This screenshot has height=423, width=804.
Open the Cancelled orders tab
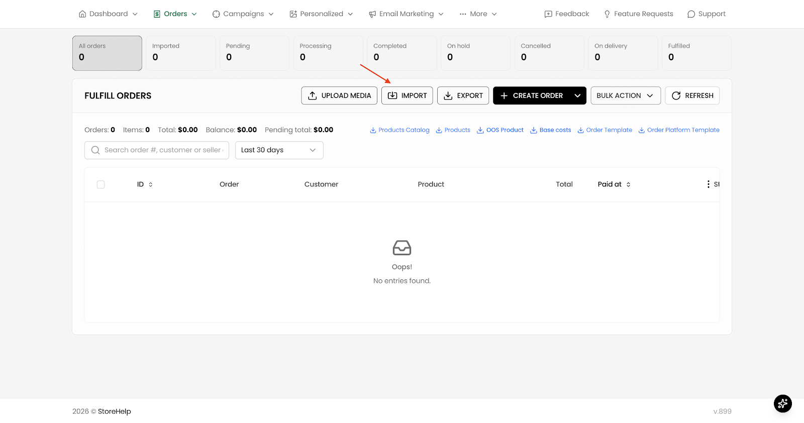(x=549, y=53)
